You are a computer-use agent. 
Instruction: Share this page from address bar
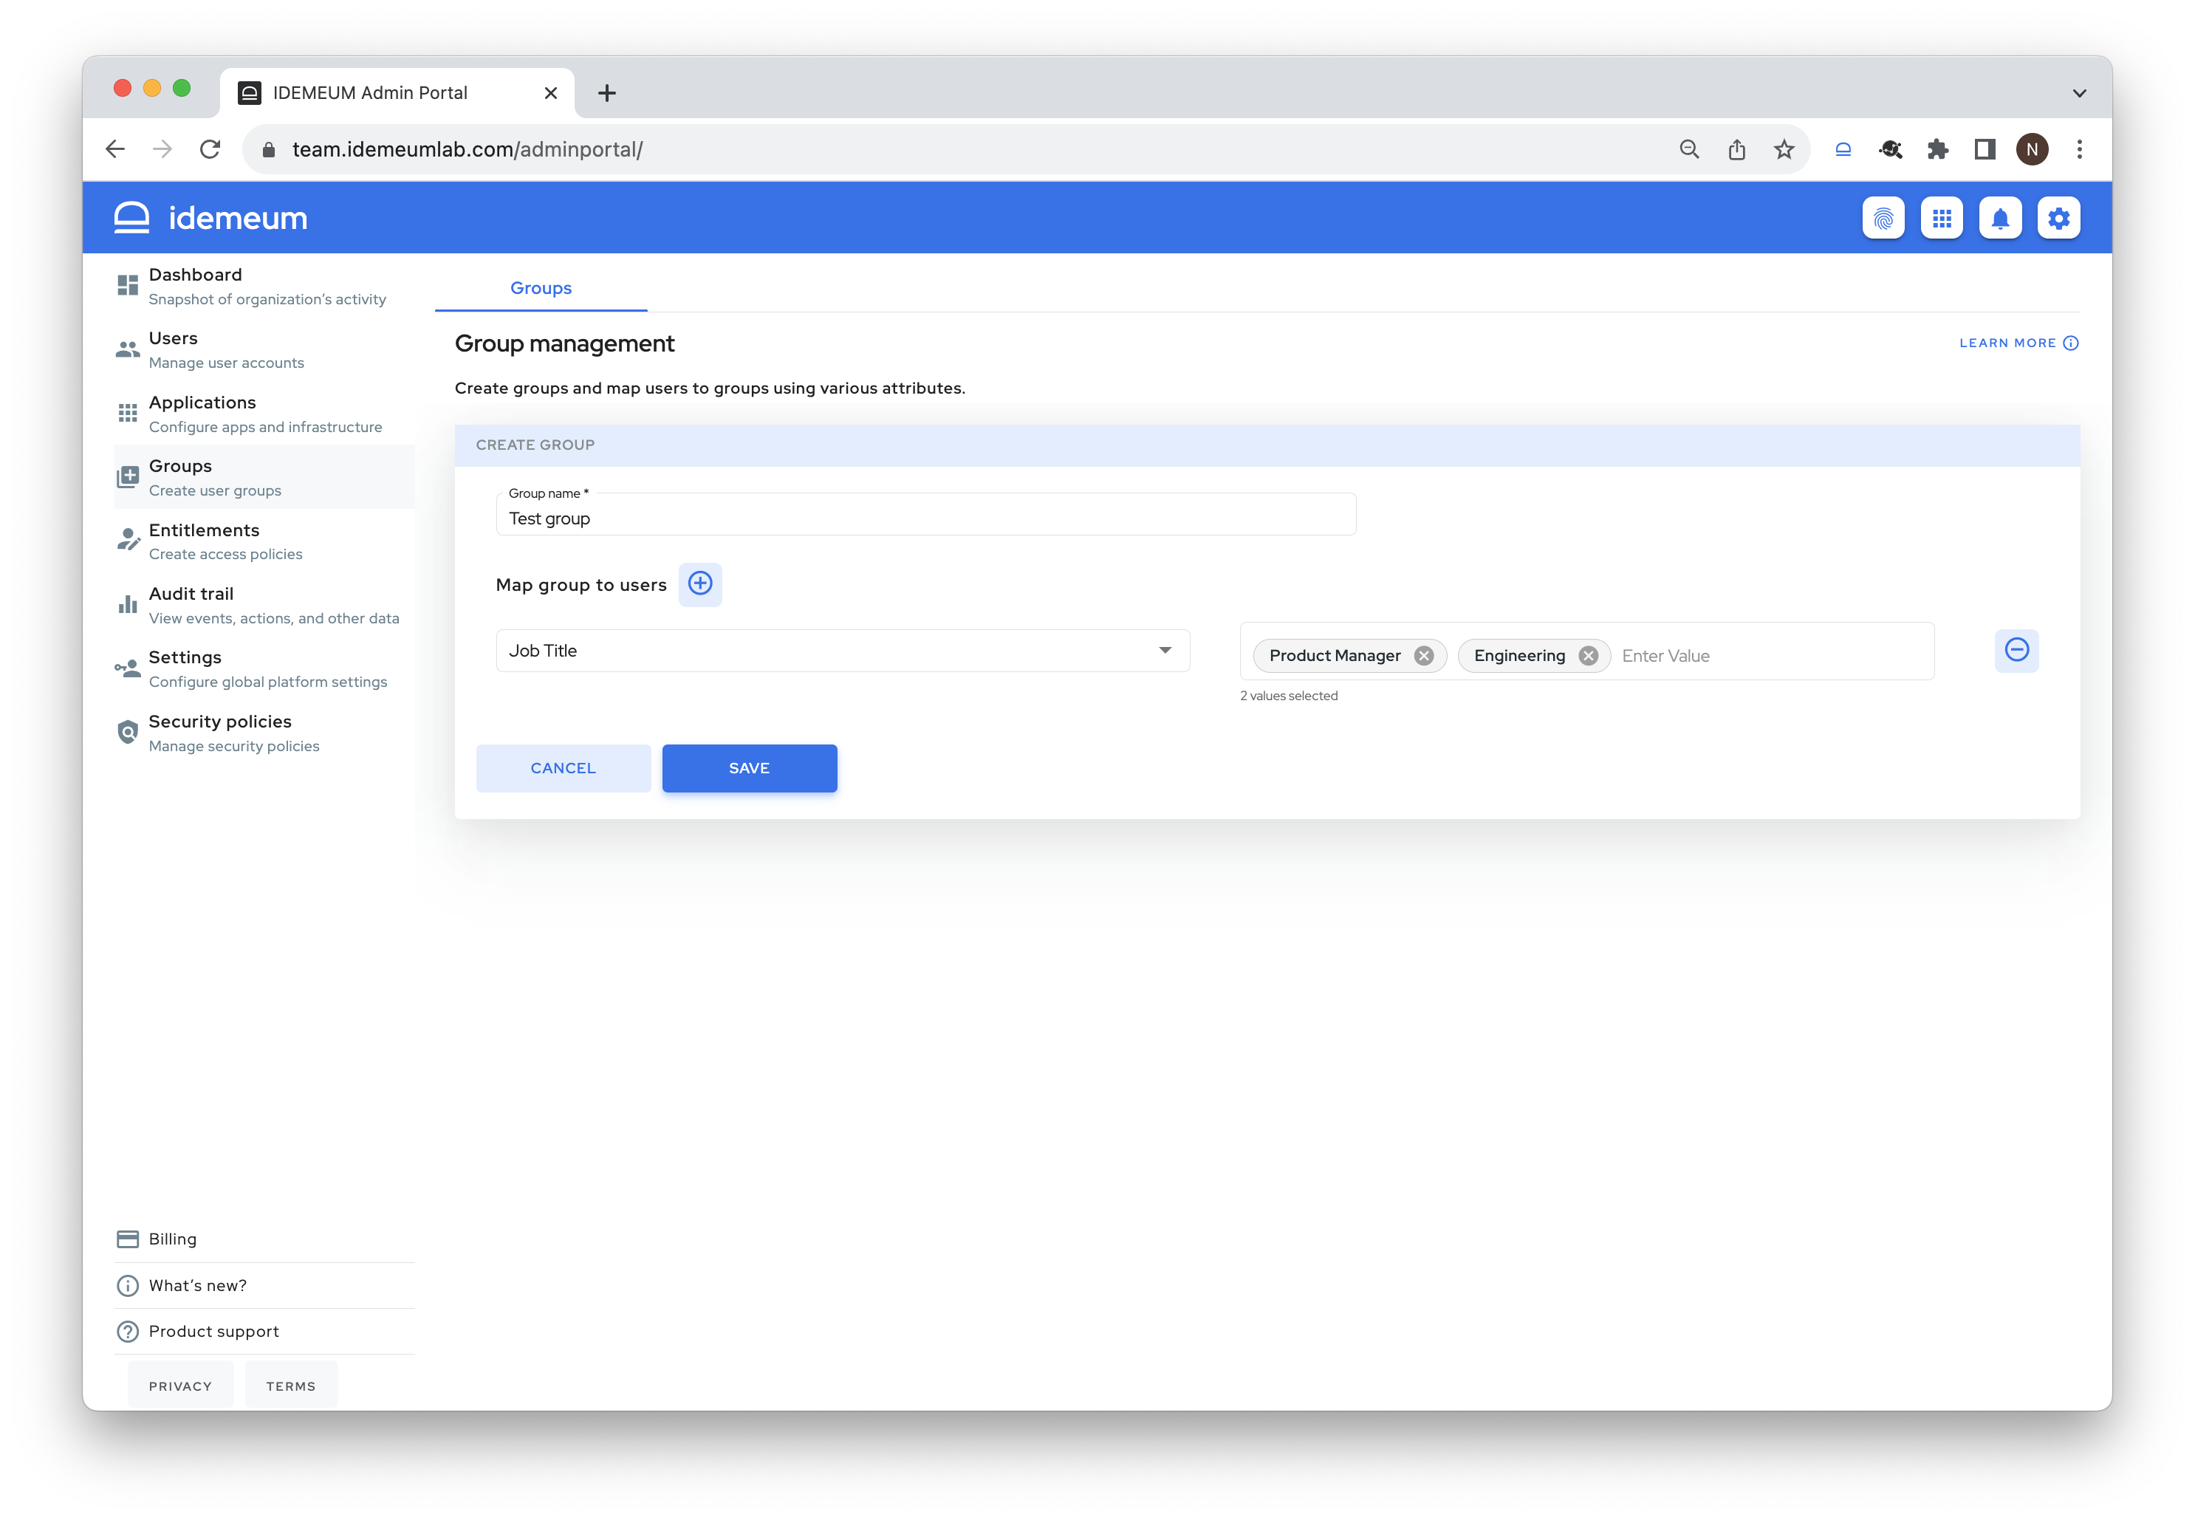click(x=1736, y=149)
